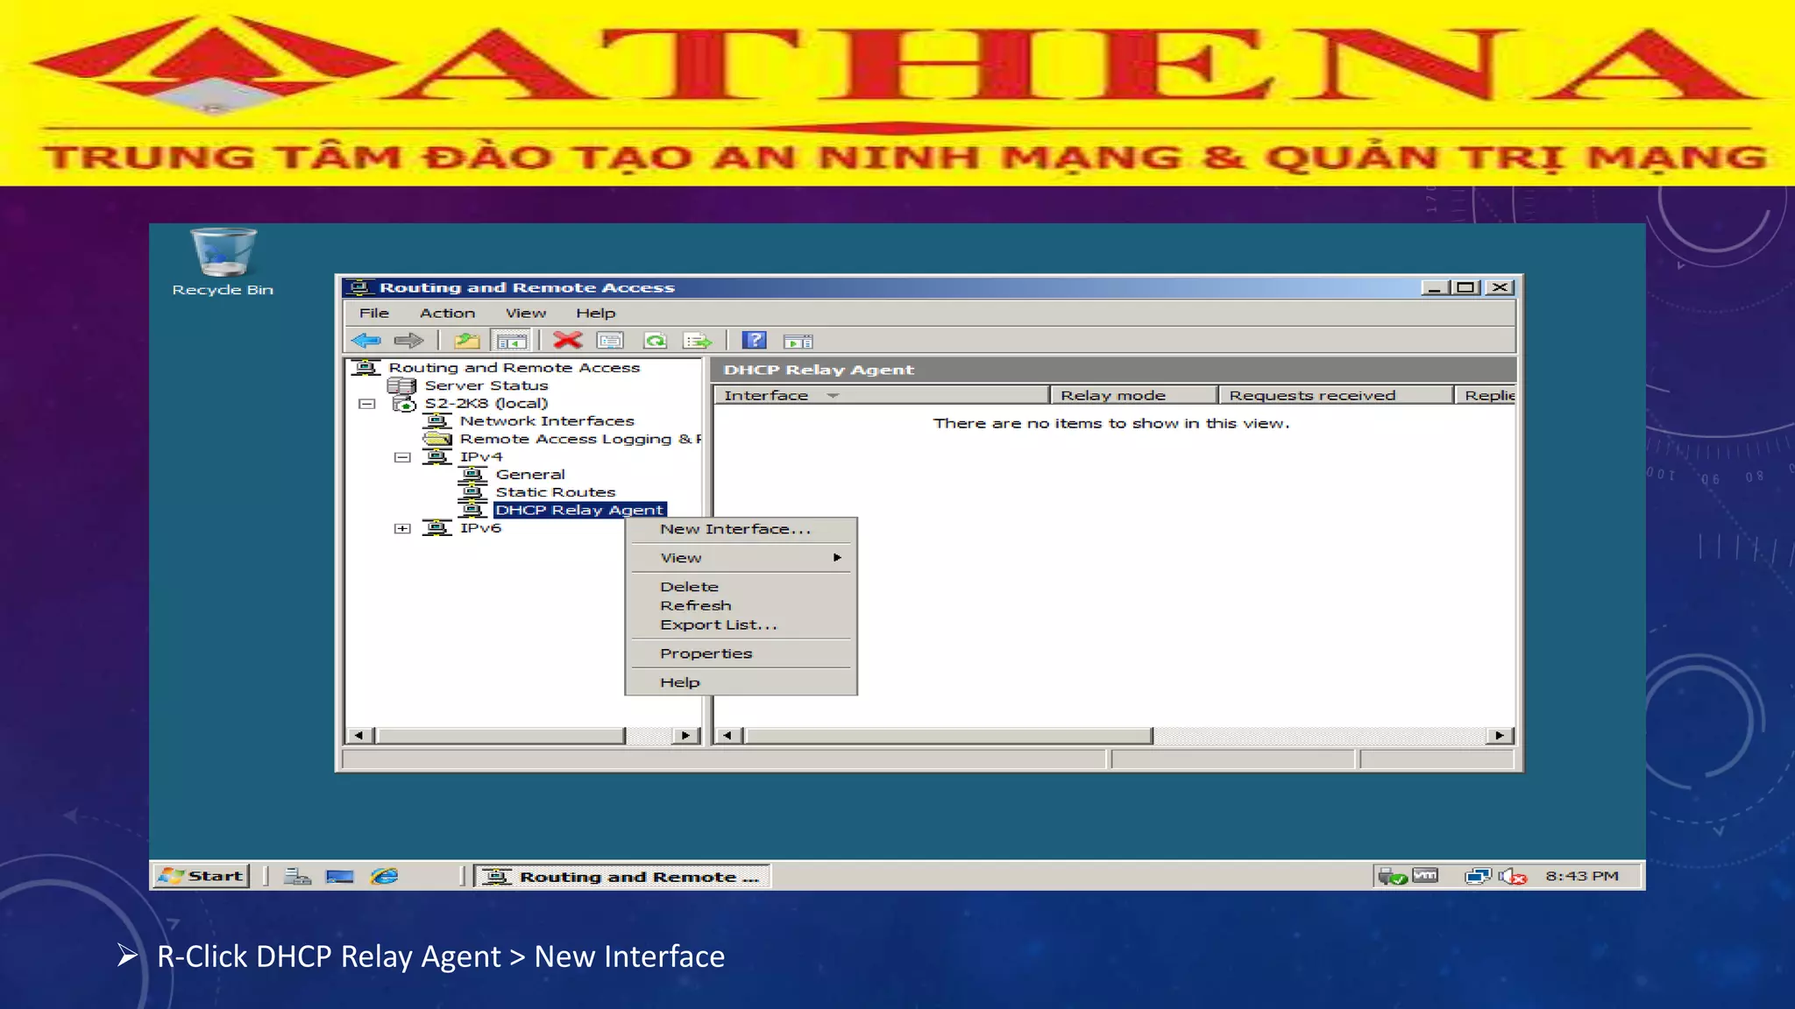This screenshot has width=1795, height=1009.
Task: Select Remote Access Logging node
Action: pos(580,439)
